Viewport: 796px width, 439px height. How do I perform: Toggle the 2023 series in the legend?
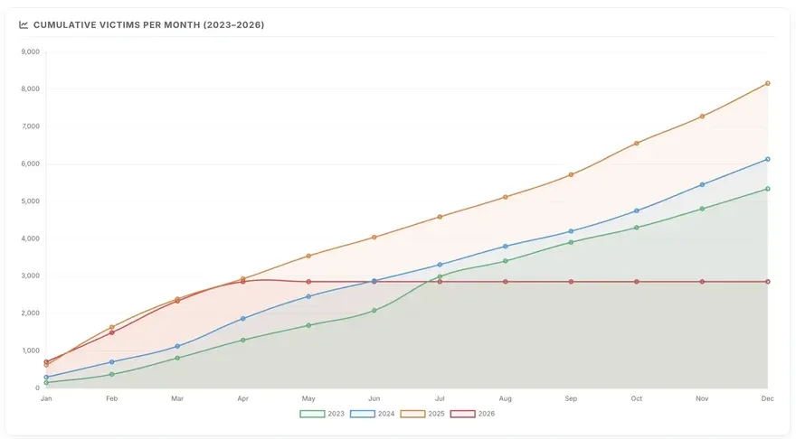[x=336, y=414]
